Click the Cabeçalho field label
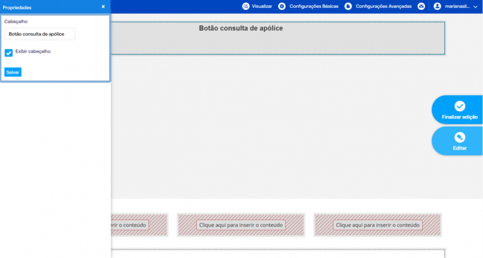The image size is (483, 258). click(x=16, y=22)
